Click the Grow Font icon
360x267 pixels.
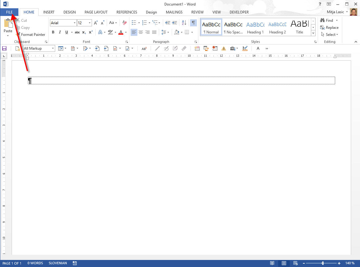pyautogui.click(x=96, y=23)
